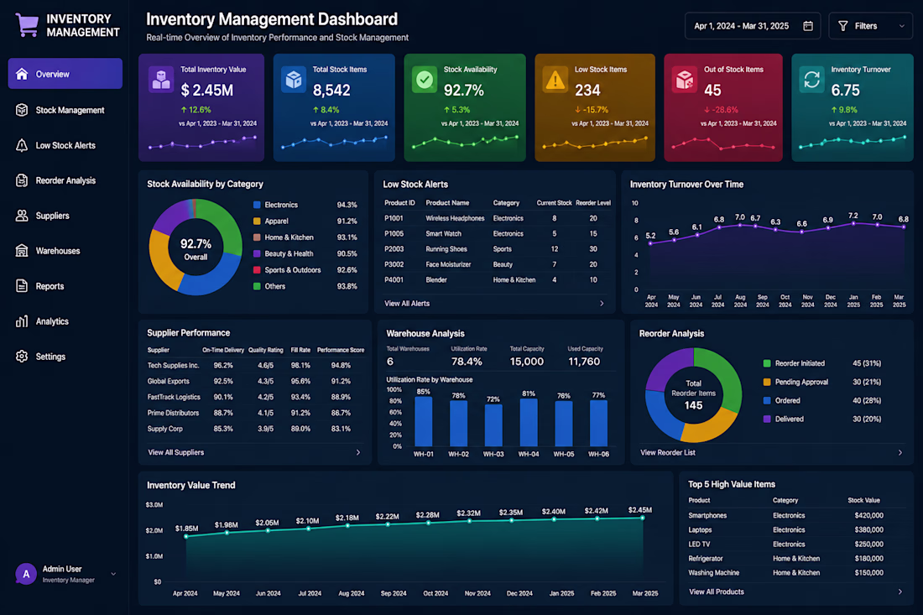Image resolution: width=923 pixels, height=615 pixels.
Task: Select the P1001 Wireless Headphones row
Action: (x=498, y=218)
